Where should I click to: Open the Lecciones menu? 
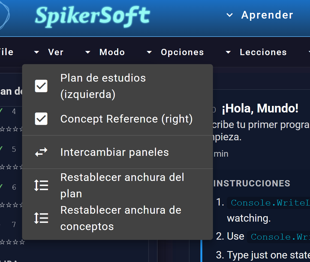point(263,52)
